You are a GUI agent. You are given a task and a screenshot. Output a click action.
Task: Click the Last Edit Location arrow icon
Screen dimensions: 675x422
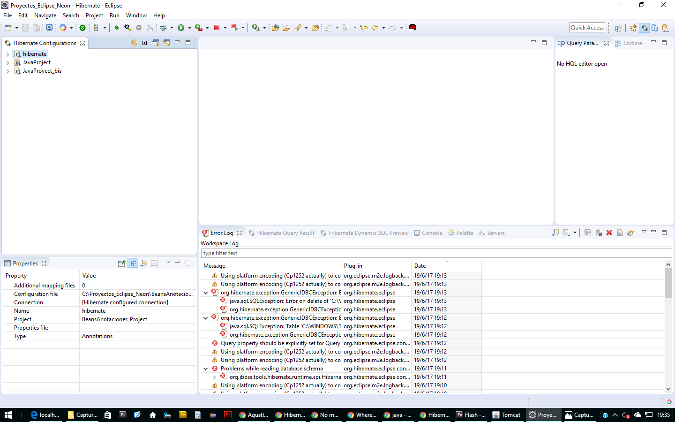364,28
